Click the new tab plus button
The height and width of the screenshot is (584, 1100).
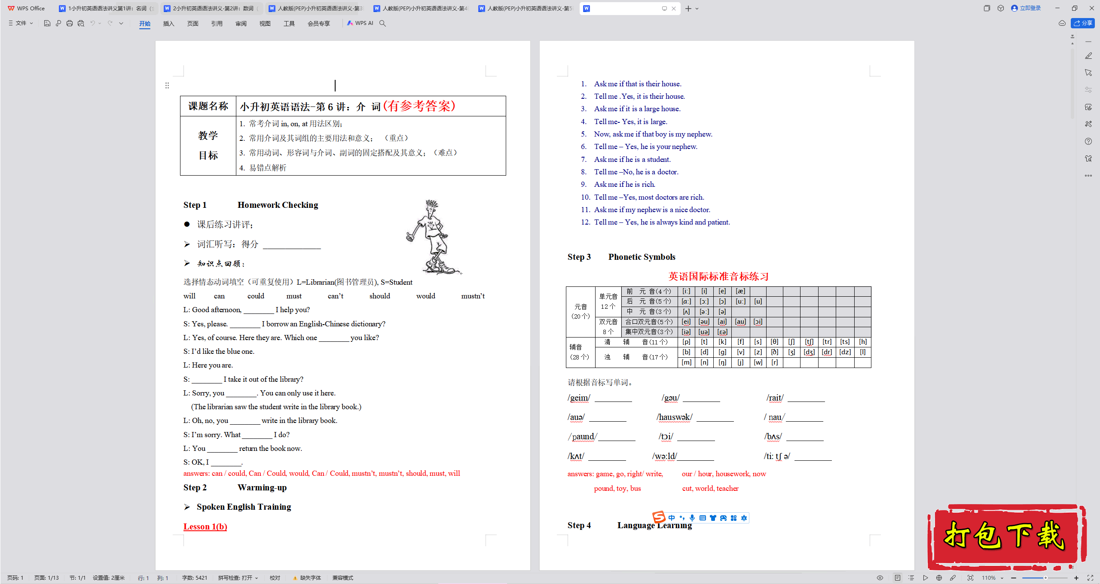[688, 9]
